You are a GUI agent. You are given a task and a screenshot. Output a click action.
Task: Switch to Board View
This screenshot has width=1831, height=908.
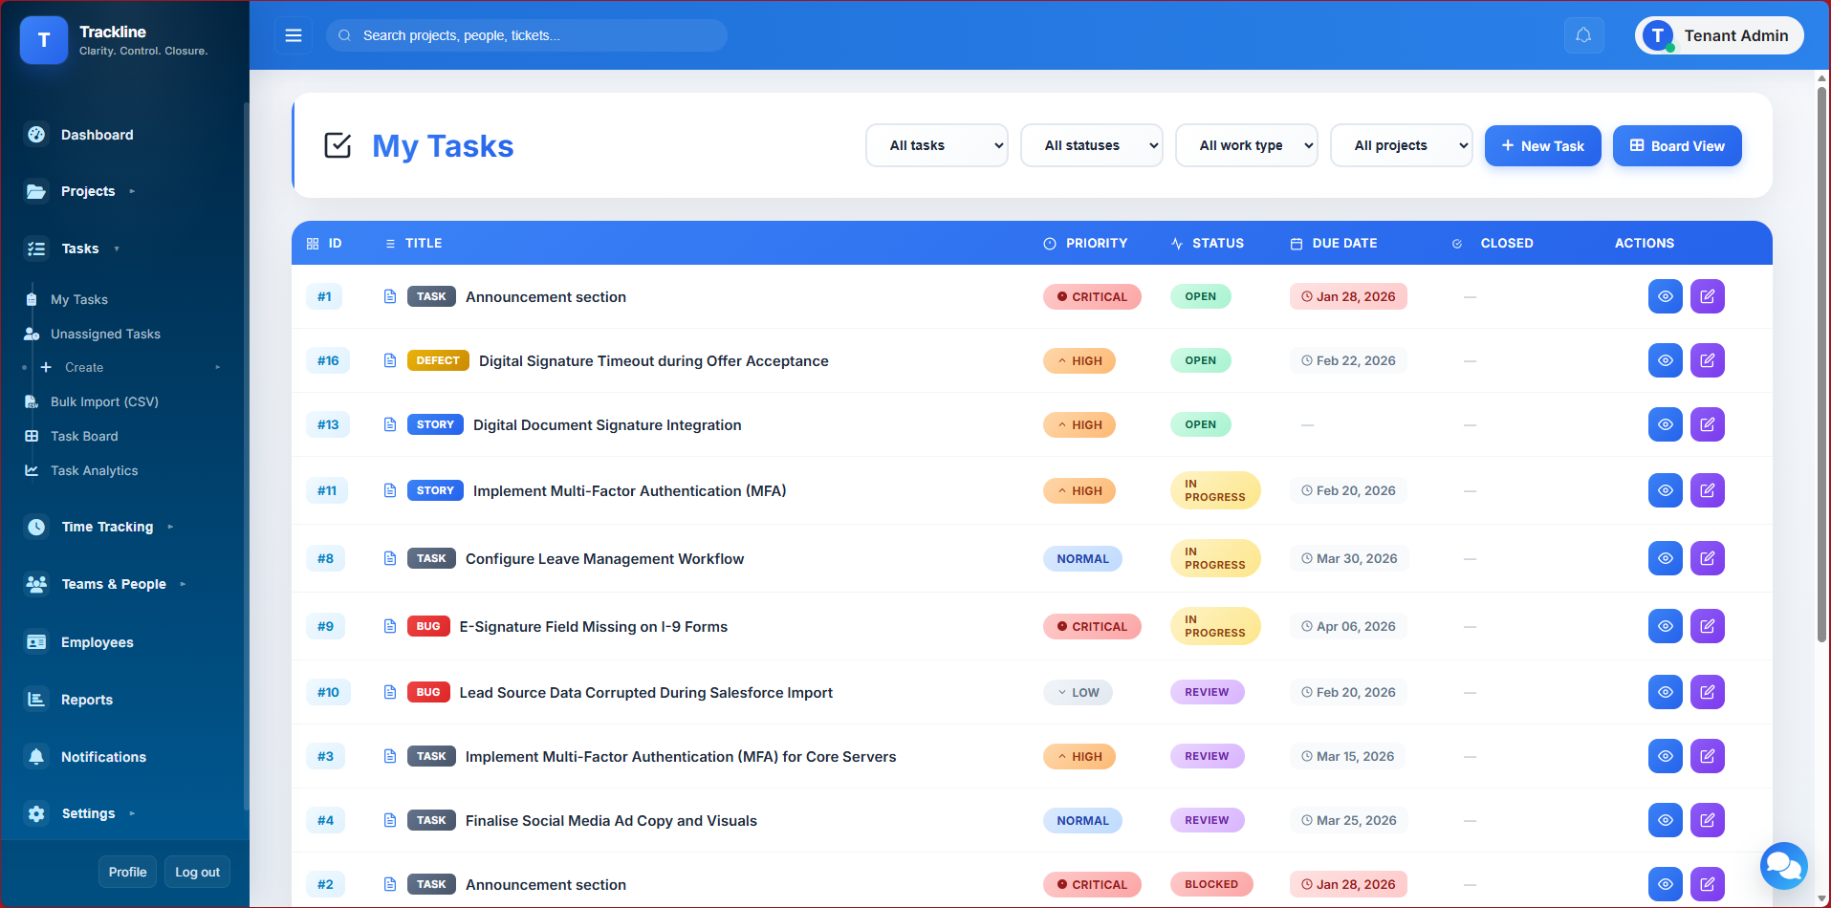pos(1677,145)
